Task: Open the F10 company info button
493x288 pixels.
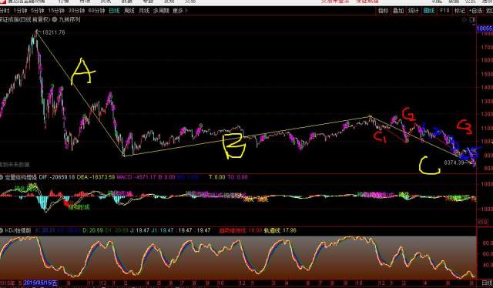Action: [x=444, y=11]
